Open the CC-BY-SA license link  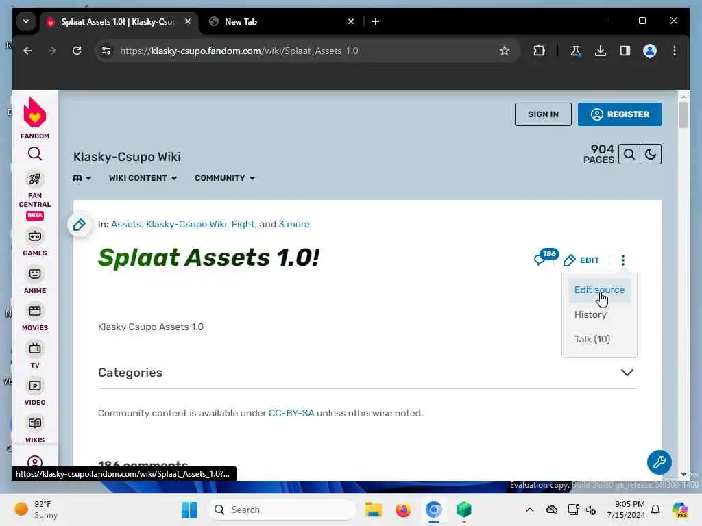291,413
